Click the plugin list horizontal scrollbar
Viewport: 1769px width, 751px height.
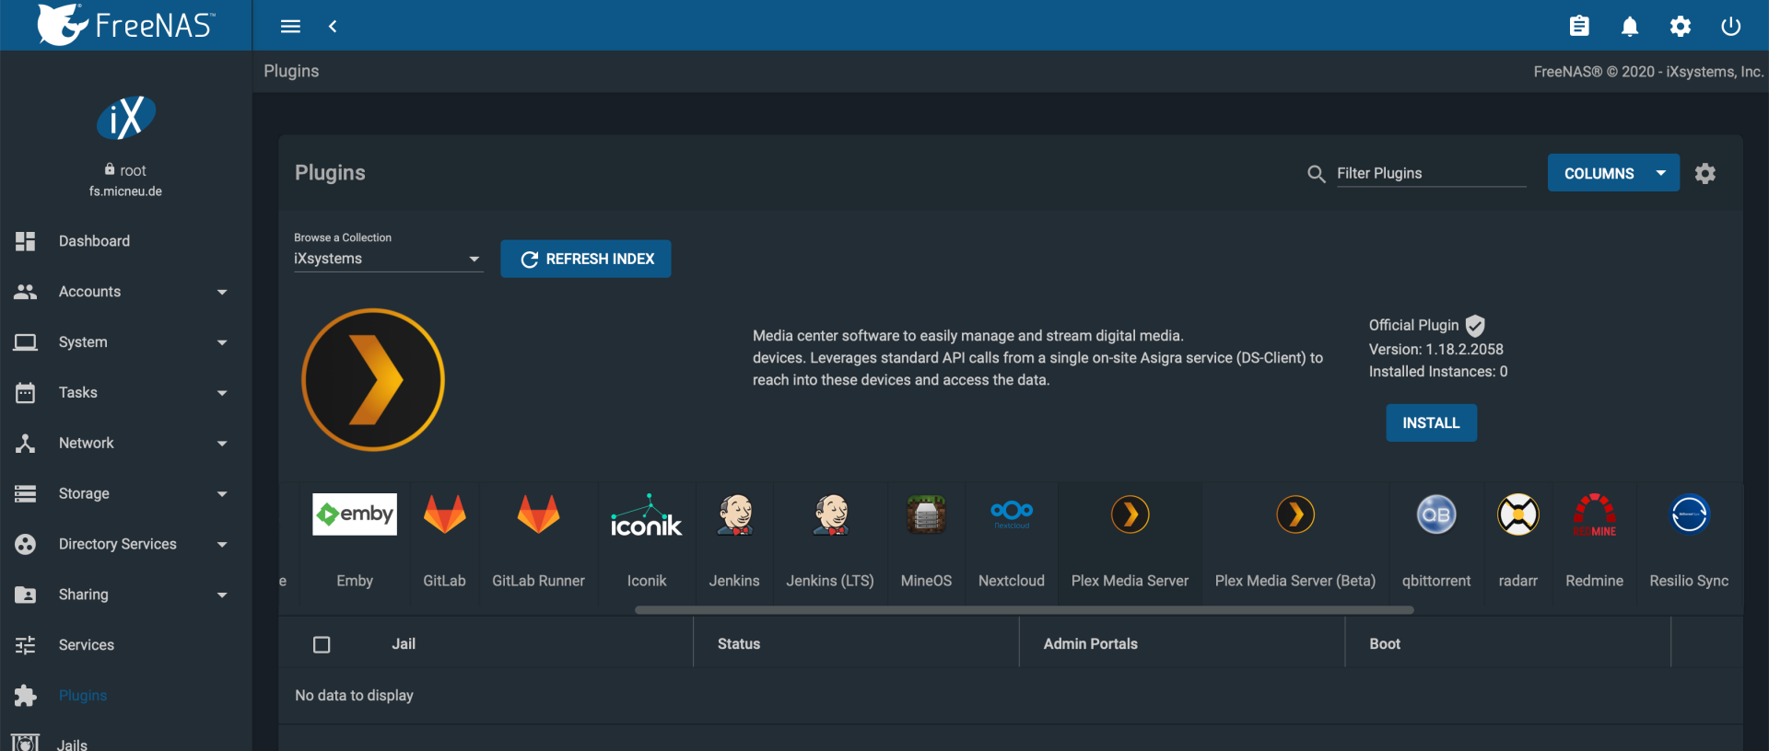point(1025,609)
